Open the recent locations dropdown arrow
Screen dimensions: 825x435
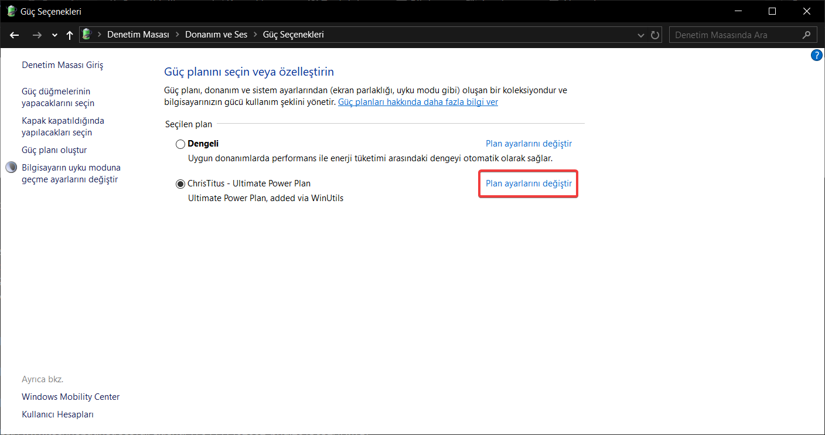click(54, 35)
